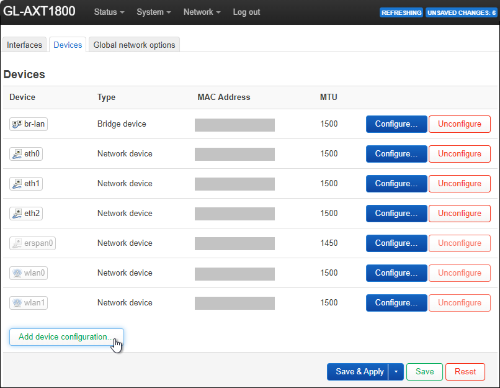Click the green Save button
Screen dimensions: 500x388
coord(424,372)
